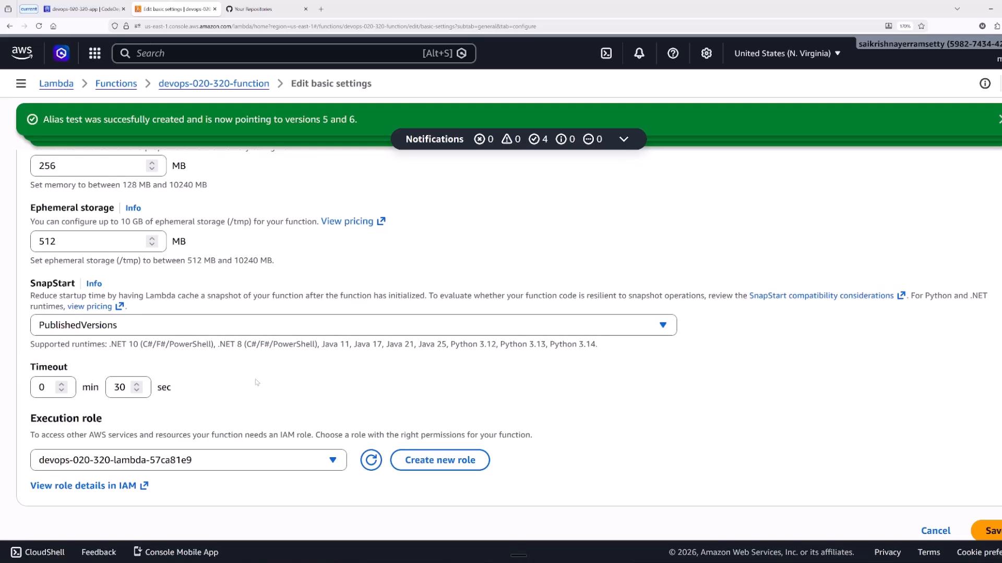Open CloudShell terminal icon in top bar
The height and width of the screenshot is (563, 1002).
(x=606, y=53)
